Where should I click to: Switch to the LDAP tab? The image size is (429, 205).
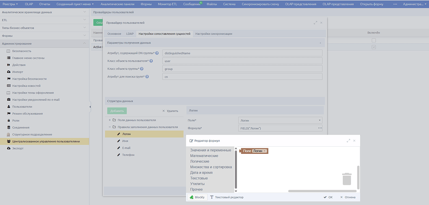pyautogui.click(x=130, y=34)
